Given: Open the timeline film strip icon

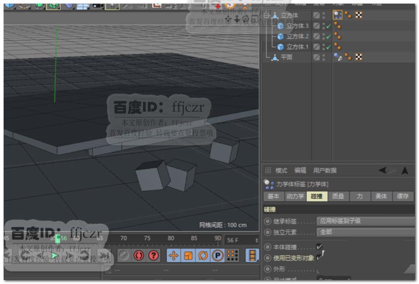Looking at the screenshot, I should coord(253,255).
